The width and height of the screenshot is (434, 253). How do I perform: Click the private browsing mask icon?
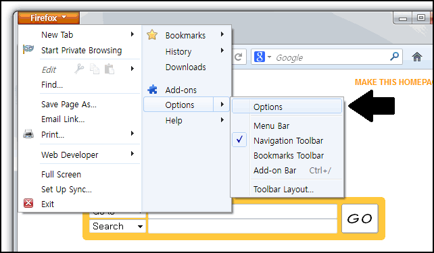coord(28,49)
